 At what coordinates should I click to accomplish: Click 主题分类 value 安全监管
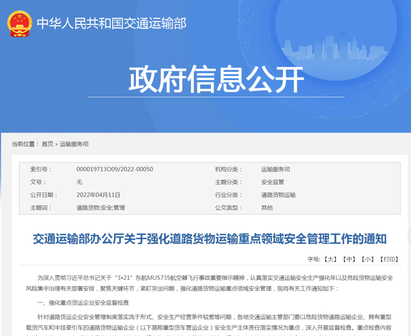tap(272, 182)
